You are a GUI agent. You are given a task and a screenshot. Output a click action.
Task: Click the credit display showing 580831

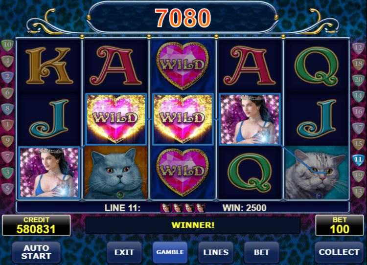[36, 225]
